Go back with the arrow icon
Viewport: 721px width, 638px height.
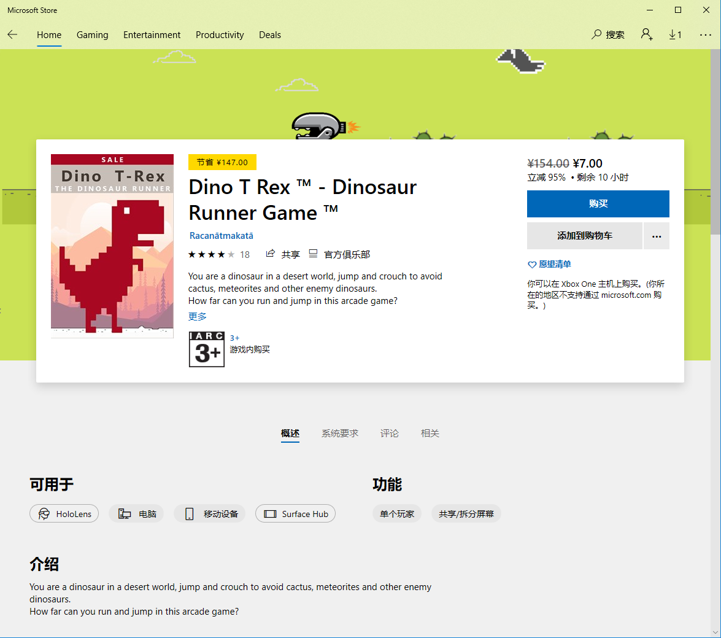point(12,34)
